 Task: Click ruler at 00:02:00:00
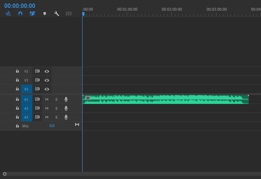(x=172, y=9)
